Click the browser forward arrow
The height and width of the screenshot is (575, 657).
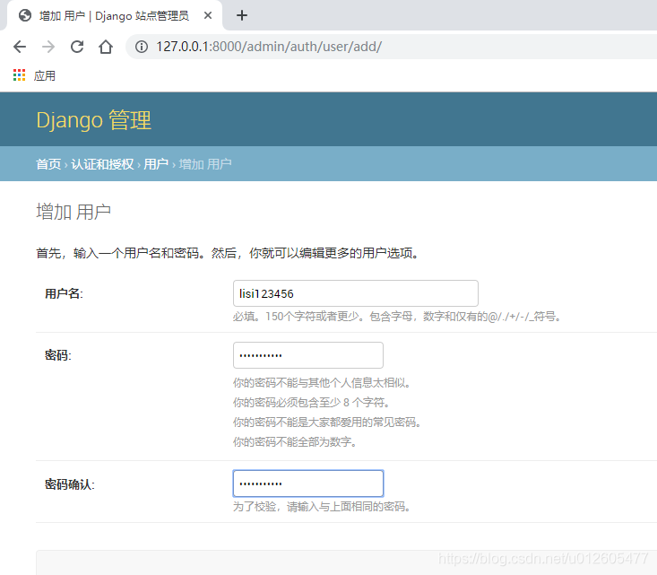coord(48,47)
